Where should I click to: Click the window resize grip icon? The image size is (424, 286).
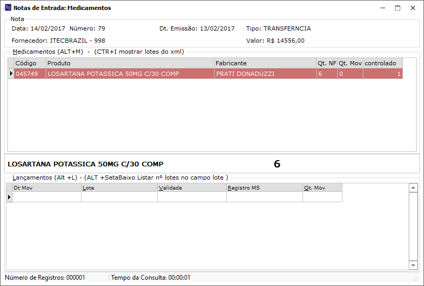pyautogui.click(x=416, y=279)
